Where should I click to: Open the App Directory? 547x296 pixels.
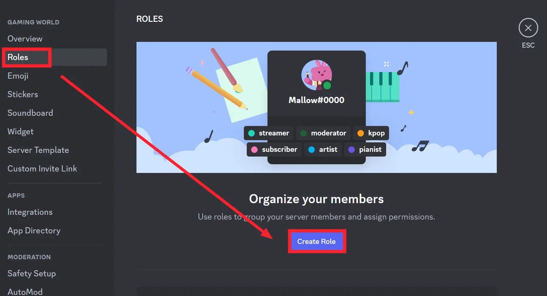[34, 230]
